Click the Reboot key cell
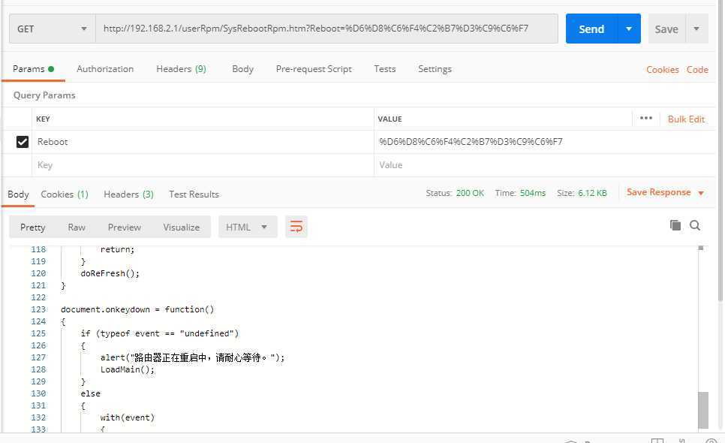Screen dimensions: 725x443 203,141
